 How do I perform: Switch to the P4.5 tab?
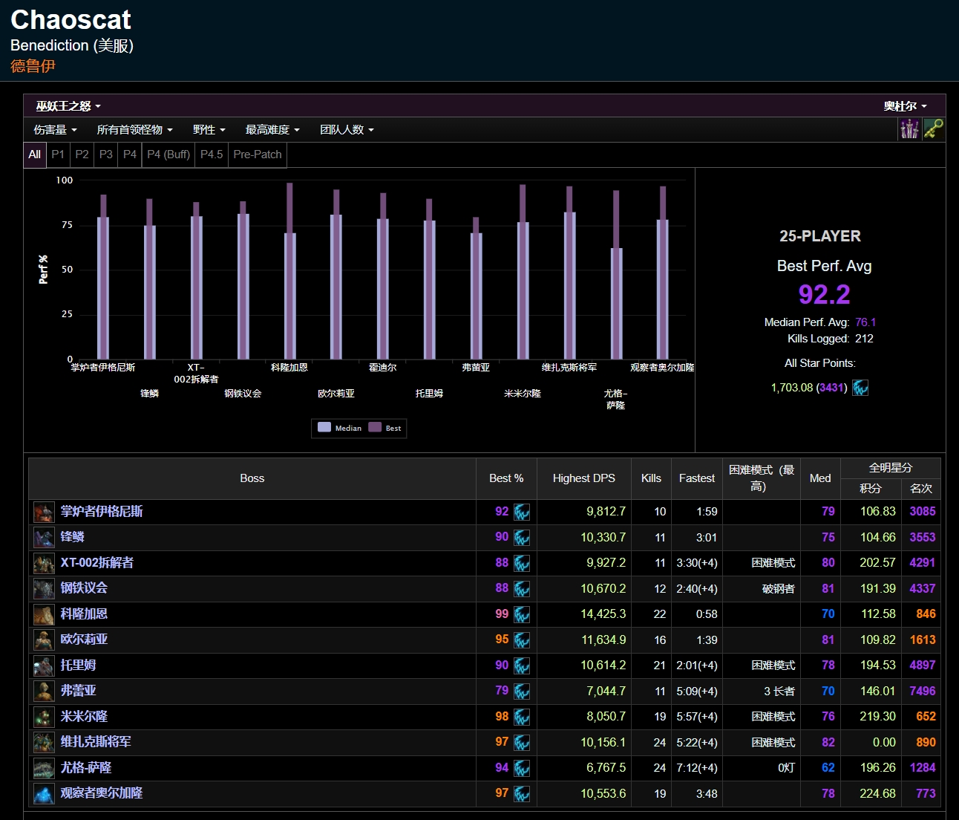212,154
